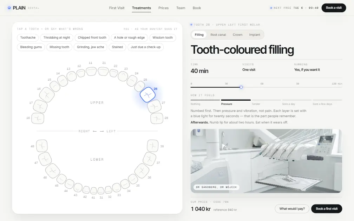354x221 pixels.
Task: Select tooth 23 on the chart
Action: click(123, 76)
